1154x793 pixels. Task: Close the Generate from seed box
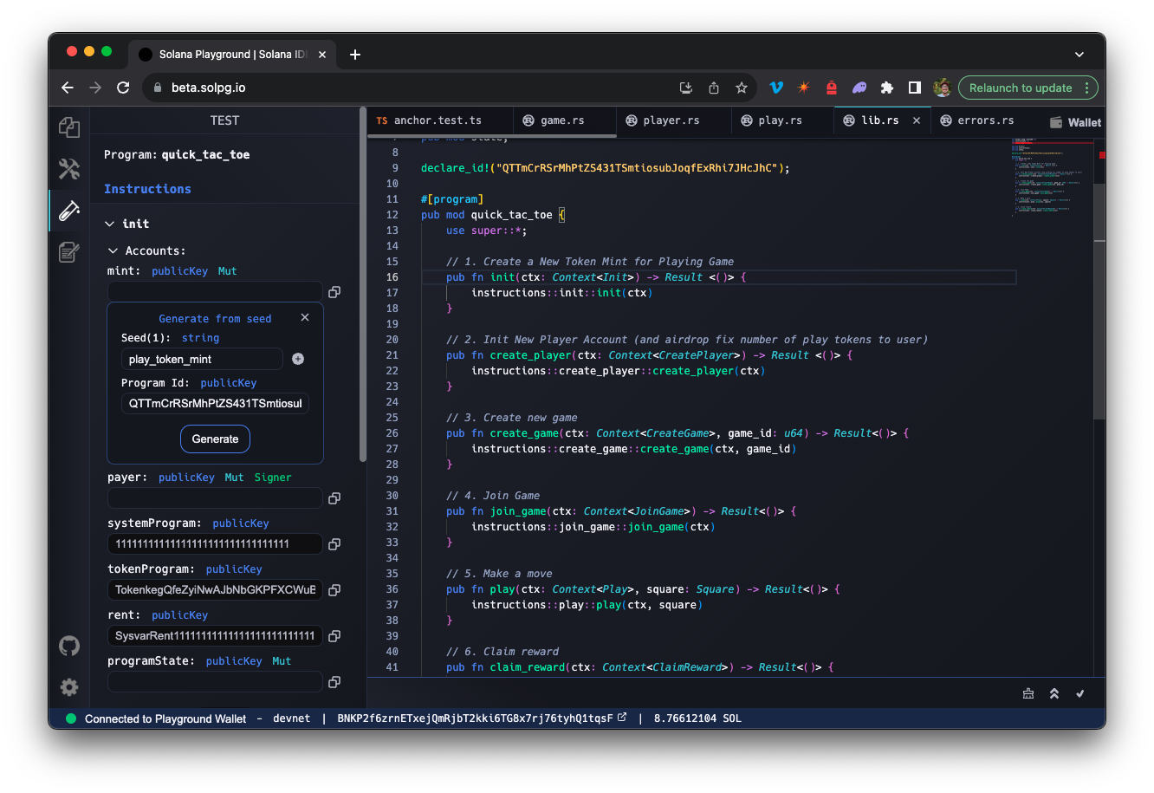click(x=305, y=317)
